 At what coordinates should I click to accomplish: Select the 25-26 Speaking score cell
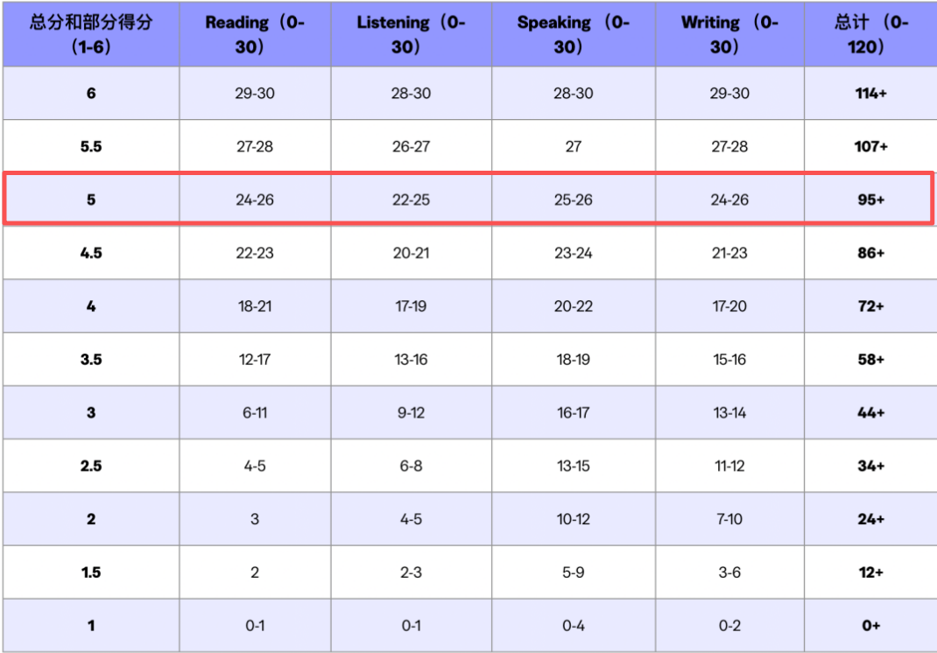(x=573, y=200)
